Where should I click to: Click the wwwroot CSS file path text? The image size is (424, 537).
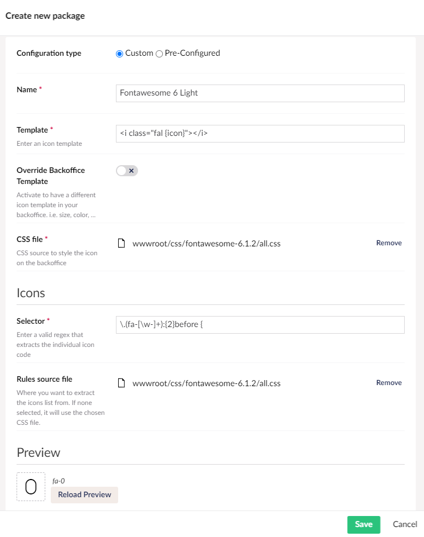207,243
